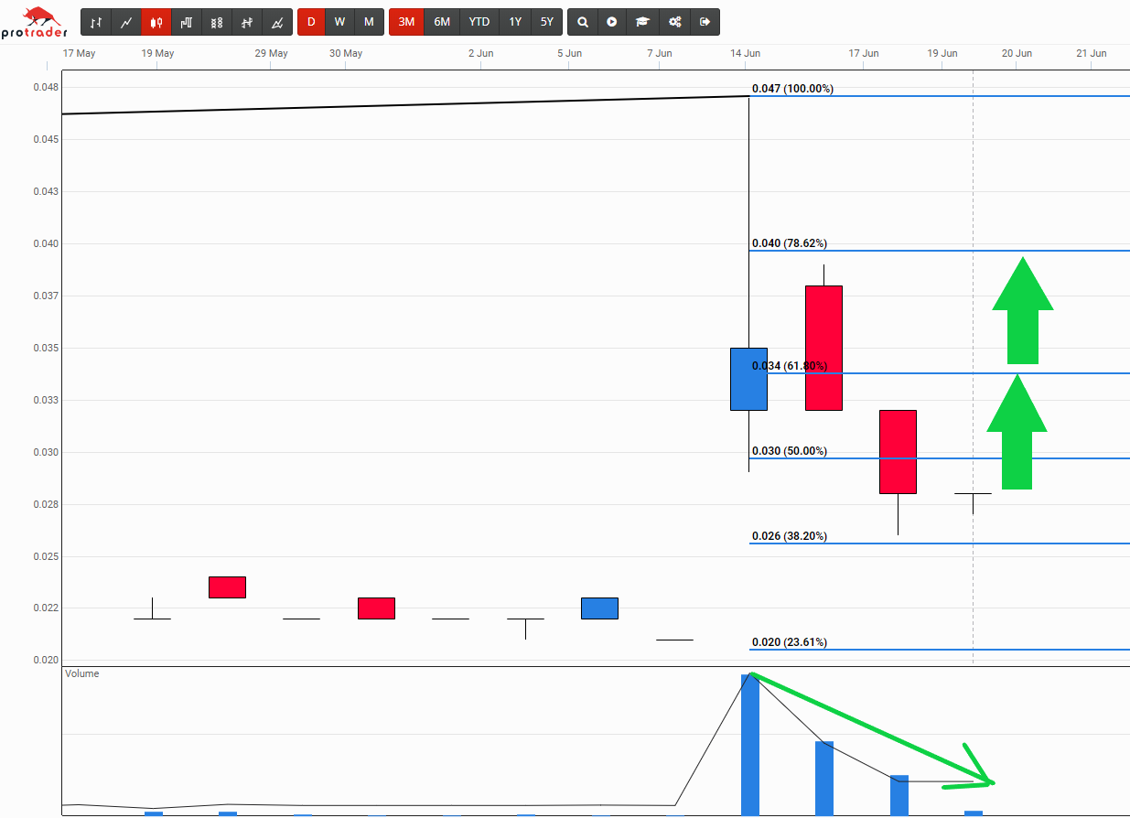Switch to line chart type
Viewport: 1130px width, 818px height.
tap(126, 22)
